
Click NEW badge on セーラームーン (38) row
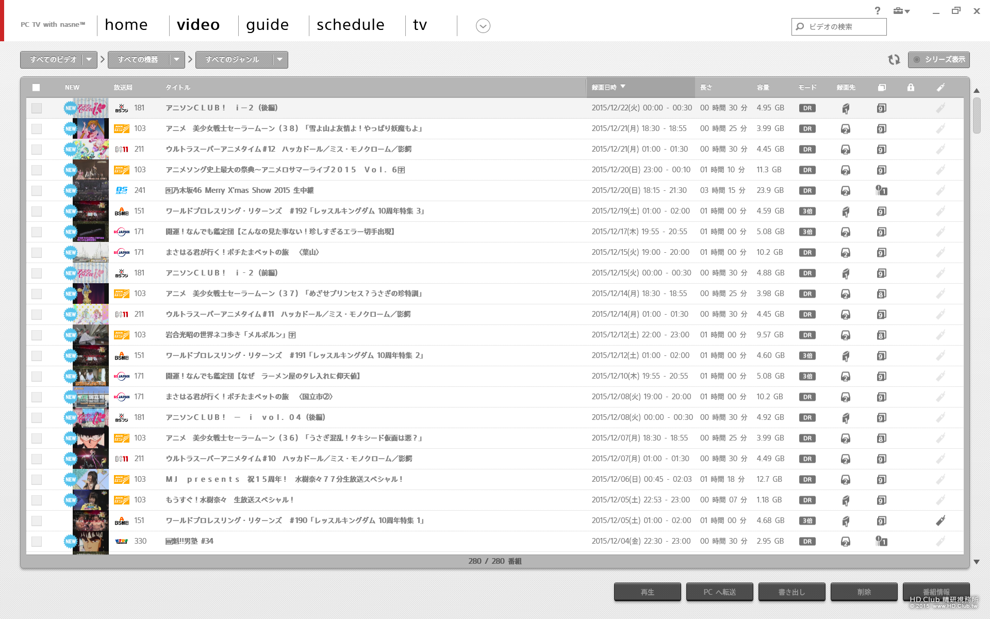(x=70, y=128)
